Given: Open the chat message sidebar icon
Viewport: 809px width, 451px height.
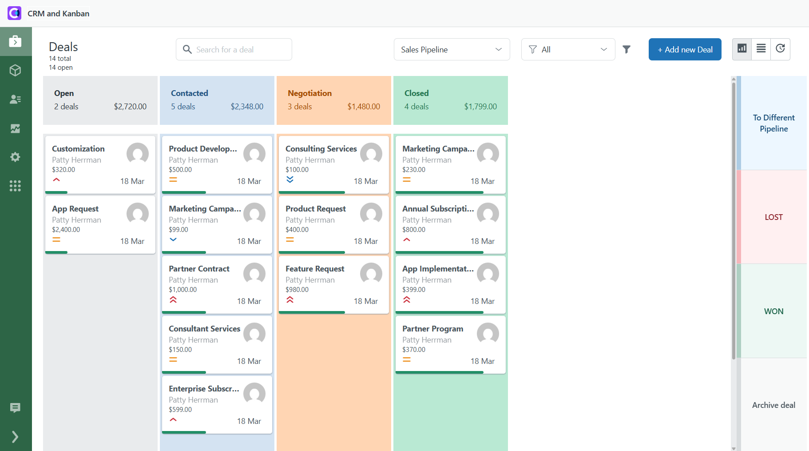Looking at the screenshot, I should 16,407.
